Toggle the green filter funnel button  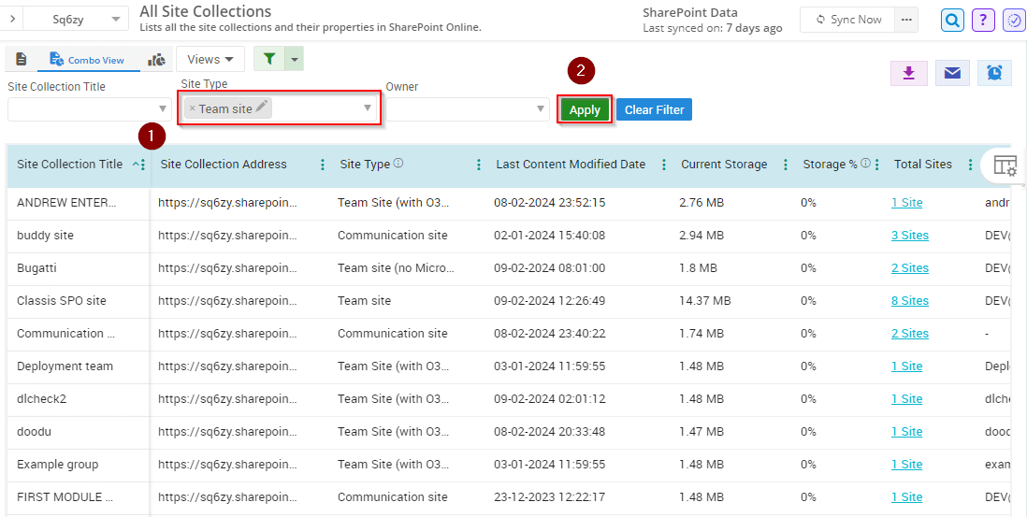pyautogui.click(x=269, y=59)
